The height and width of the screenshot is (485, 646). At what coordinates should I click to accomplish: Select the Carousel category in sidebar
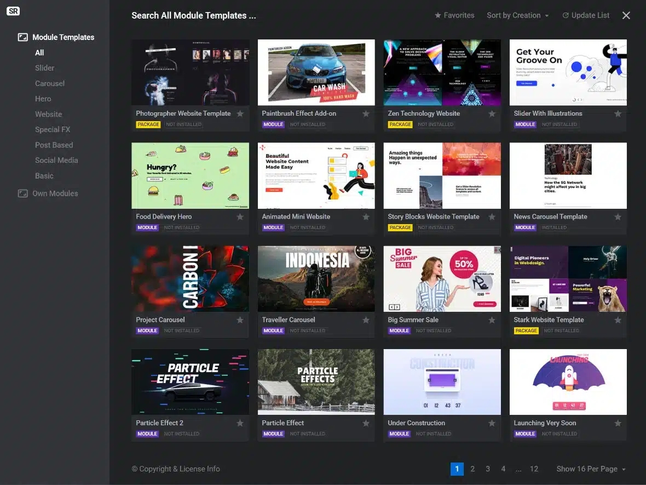point(50,83)
